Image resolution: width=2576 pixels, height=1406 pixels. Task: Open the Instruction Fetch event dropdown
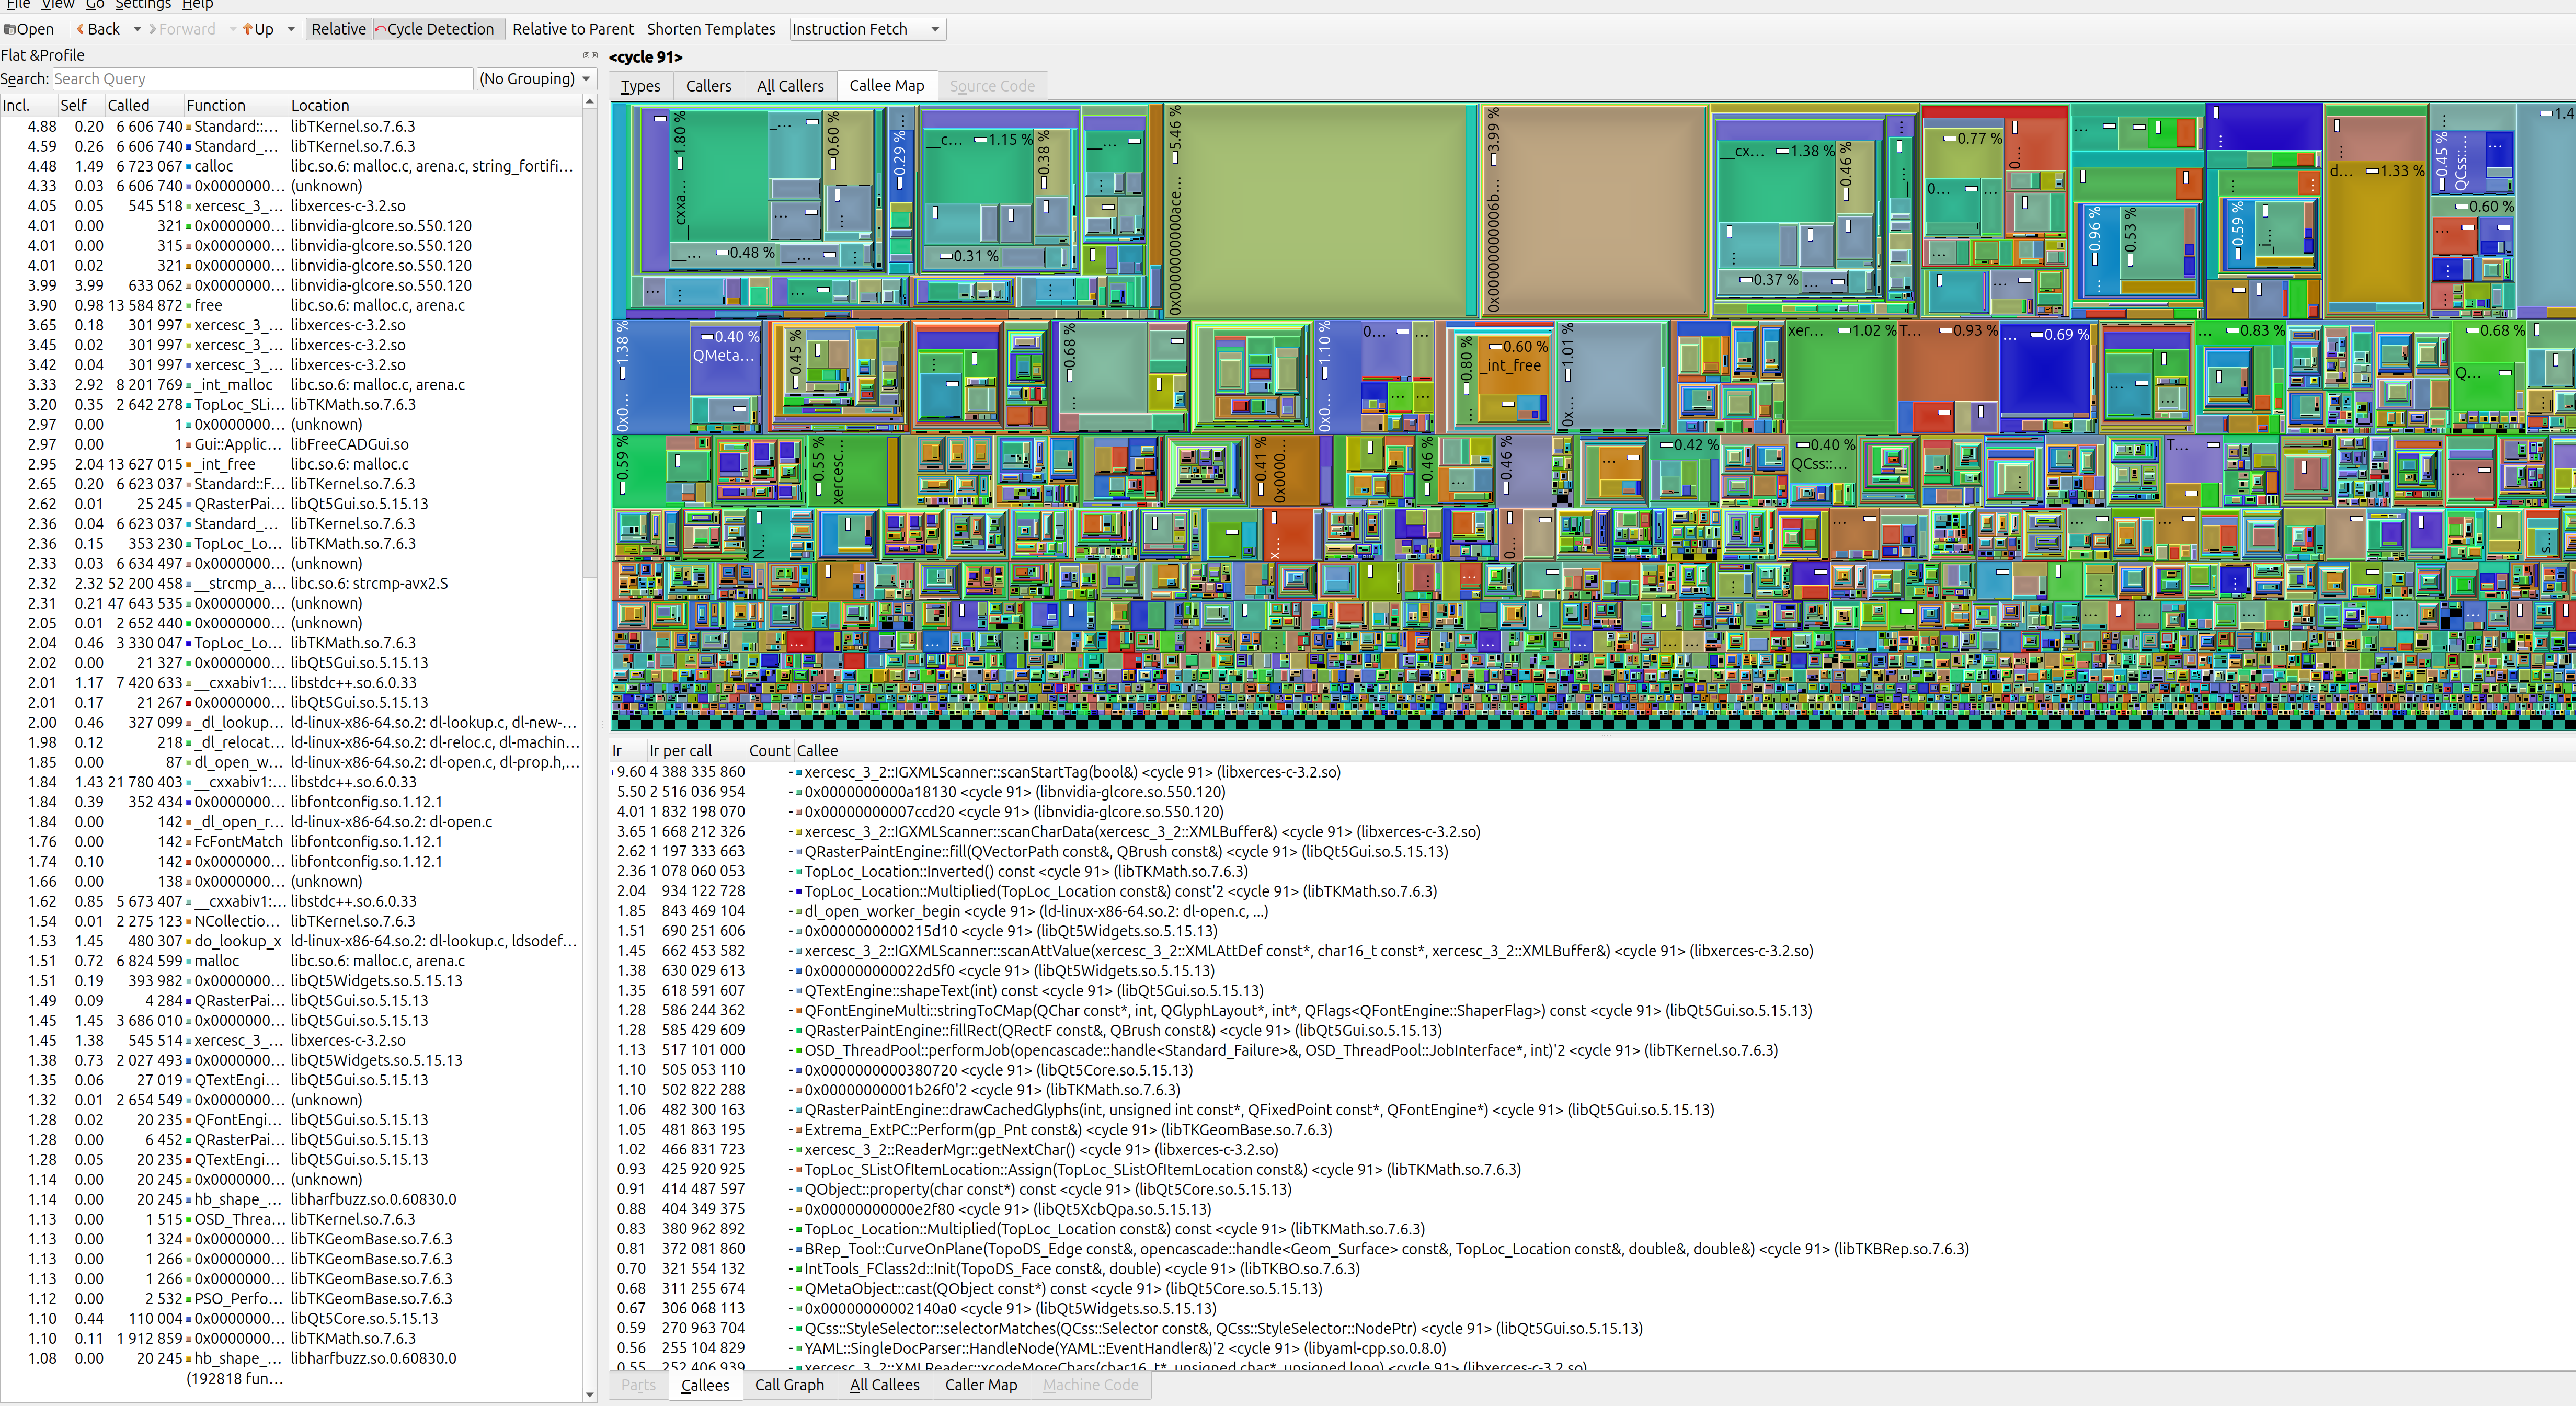tap(866, 29)
